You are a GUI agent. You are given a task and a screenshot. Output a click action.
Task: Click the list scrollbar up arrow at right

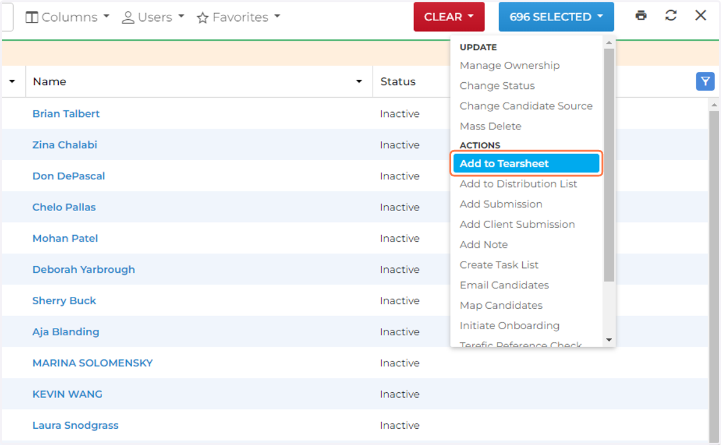[714, 105]
